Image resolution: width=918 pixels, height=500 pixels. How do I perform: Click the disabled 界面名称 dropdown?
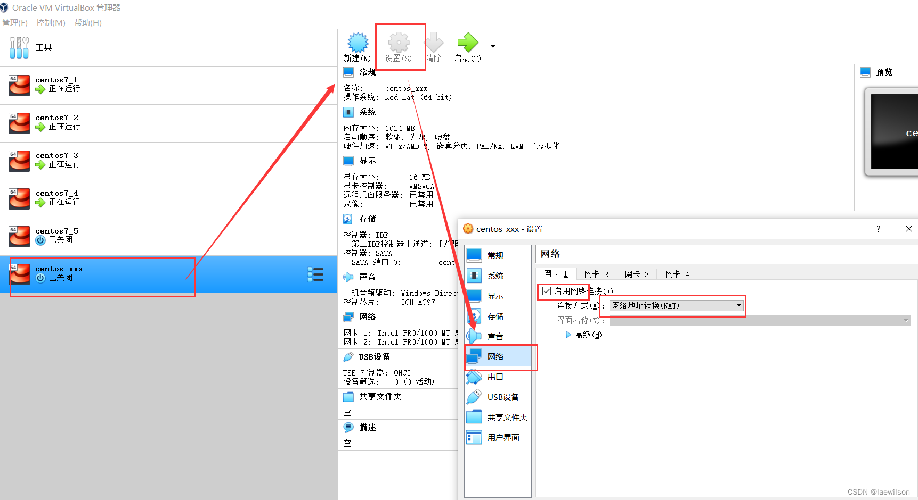click(x=760, y=320)
